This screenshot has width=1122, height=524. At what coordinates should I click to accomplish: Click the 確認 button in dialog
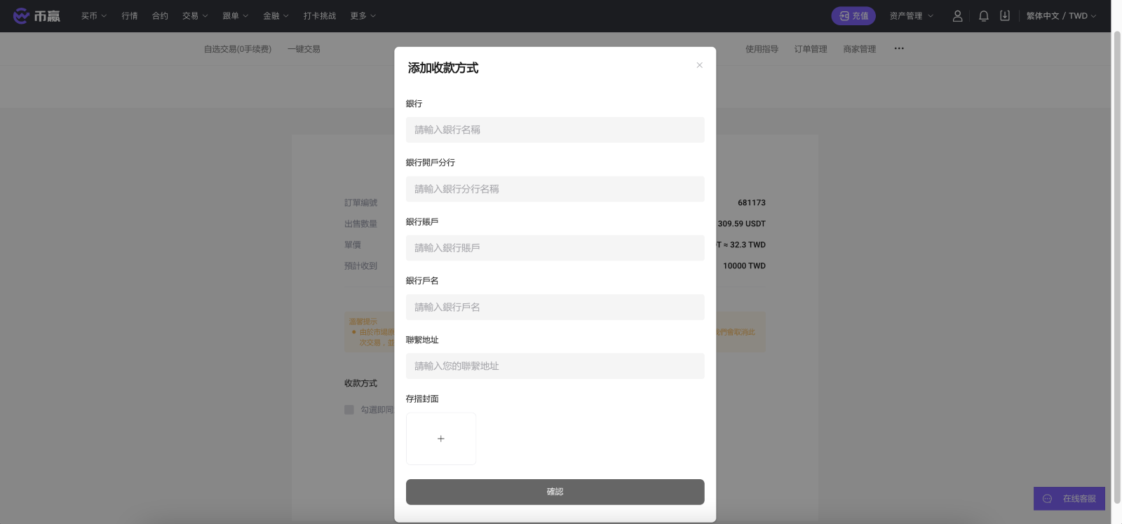555,492
